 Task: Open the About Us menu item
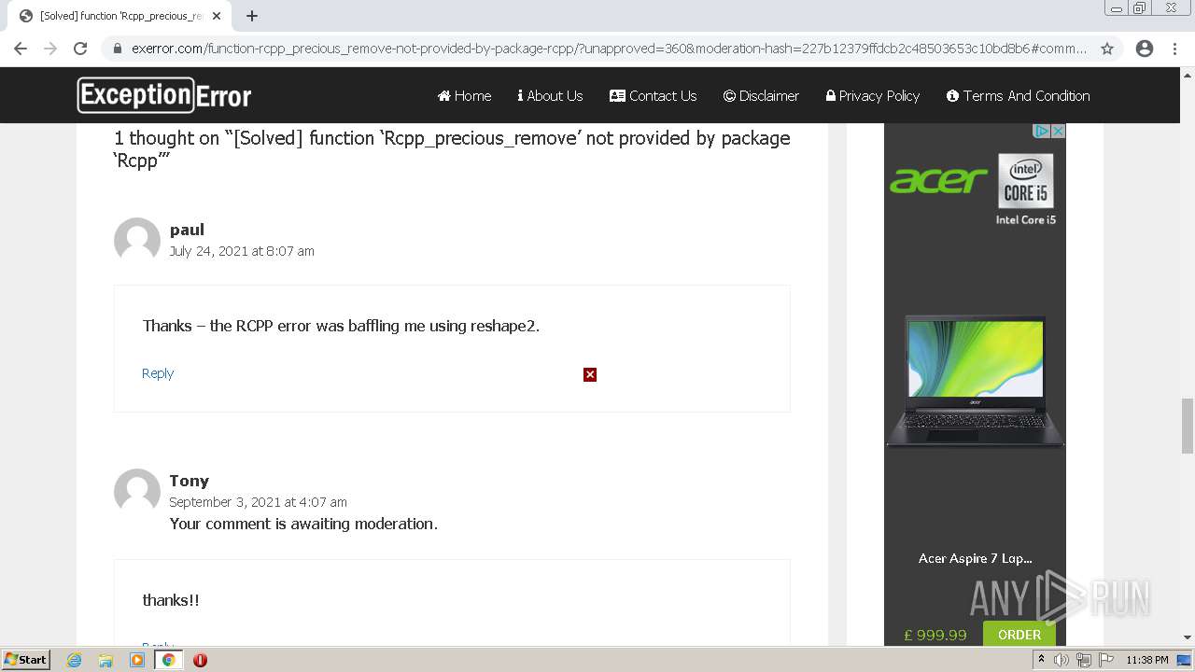click(x=550, y=95)
